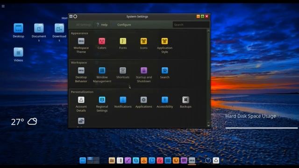Open the Fonts settings module

[123, 43]
